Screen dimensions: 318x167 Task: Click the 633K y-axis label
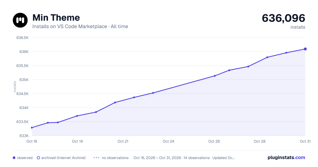point(24,136)
